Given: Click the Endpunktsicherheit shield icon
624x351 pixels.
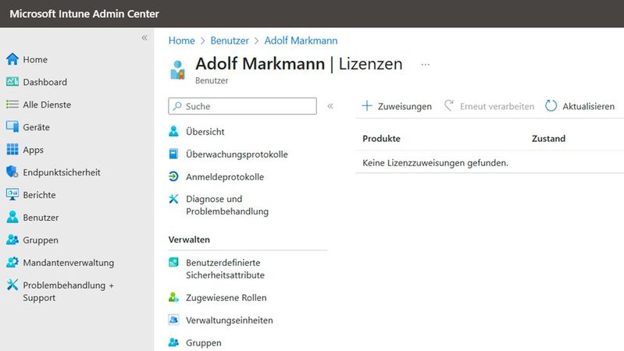Looking at the screenshot, I should tap(12, 172).
